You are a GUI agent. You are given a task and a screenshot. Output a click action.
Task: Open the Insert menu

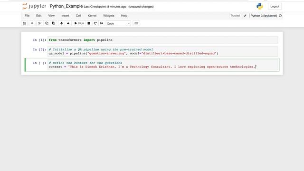tap(65, 16)
